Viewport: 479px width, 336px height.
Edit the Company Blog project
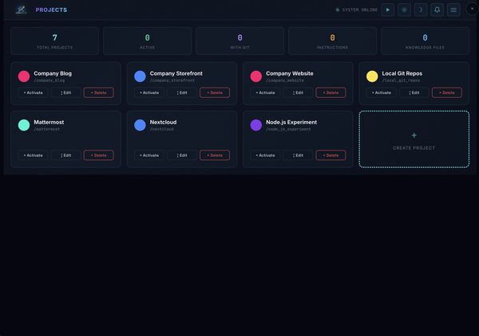(x=66, y=92)
